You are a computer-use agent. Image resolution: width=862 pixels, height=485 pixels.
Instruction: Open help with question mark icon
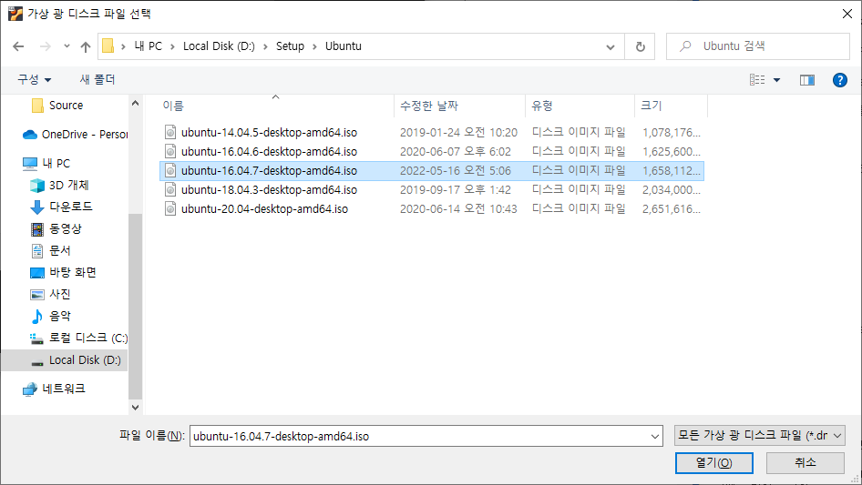839,80
